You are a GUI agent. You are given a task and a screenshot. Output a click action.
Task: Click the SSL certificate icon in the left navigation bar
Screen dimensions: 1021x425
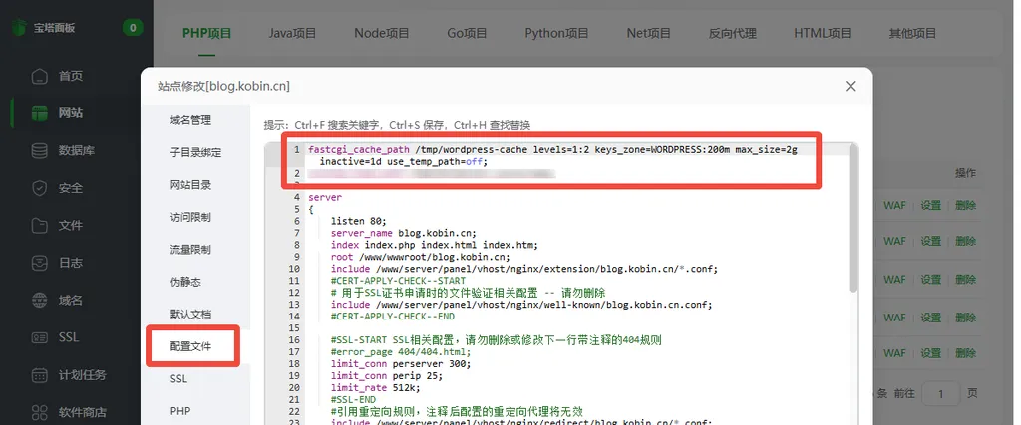pyautogui.click(x=40, y=337)
